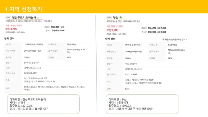Select the 350% floor area ratio
The image size is (208, 117).
(x=128, y=58)
